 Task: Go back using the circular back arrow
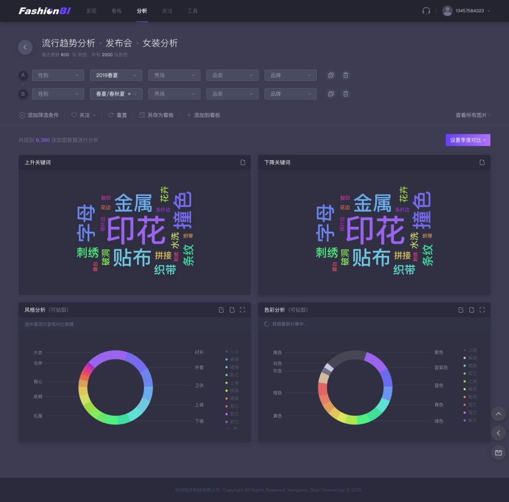[25, 47]
